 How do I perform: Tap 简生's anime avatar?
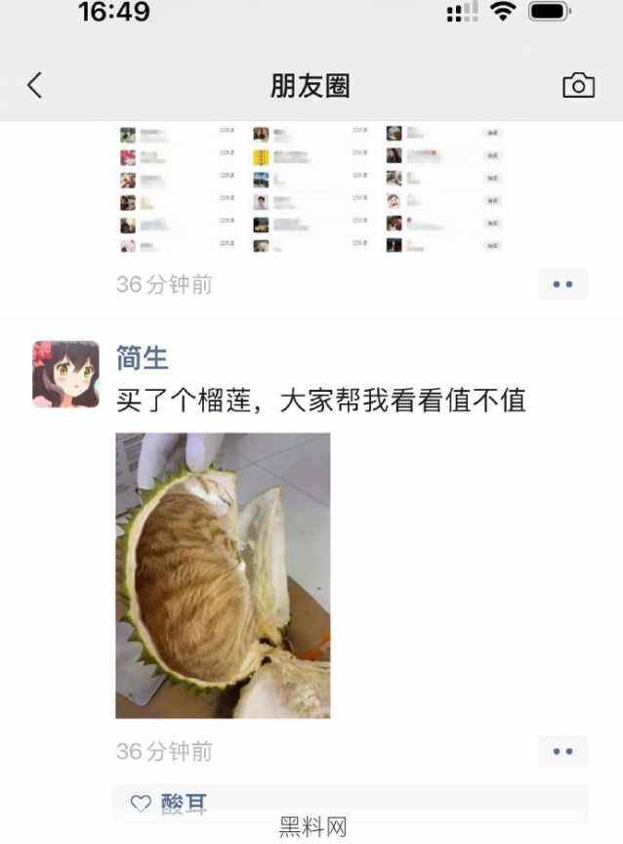click(x=65, y=374)
